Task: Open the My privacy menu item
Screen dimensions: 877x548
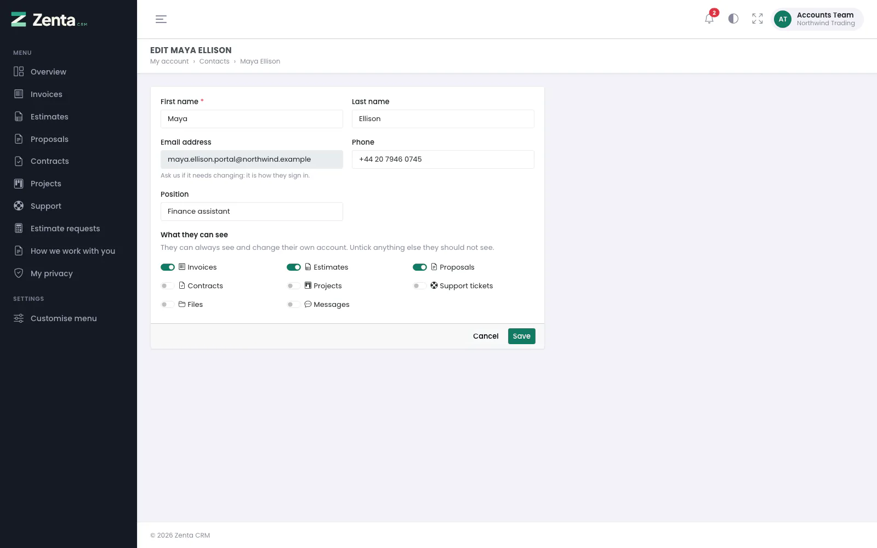Action: [x=69, y=273]
